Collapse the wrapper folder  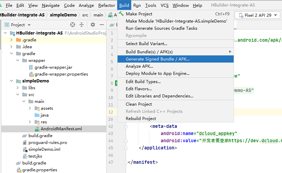tap(17, 60)
